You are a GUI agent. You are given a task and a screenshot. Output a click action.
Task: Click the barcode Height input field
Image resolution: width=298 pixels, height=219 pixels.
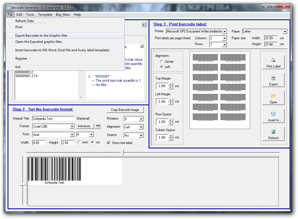pos(68,143)
